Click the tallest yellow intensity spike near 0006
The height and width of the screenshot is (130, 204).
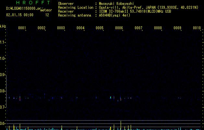(121, 125)
